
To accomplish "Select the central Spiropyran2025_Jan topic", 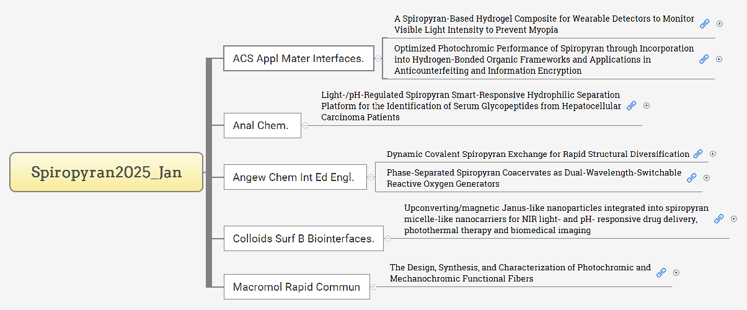I will [107, 172].
